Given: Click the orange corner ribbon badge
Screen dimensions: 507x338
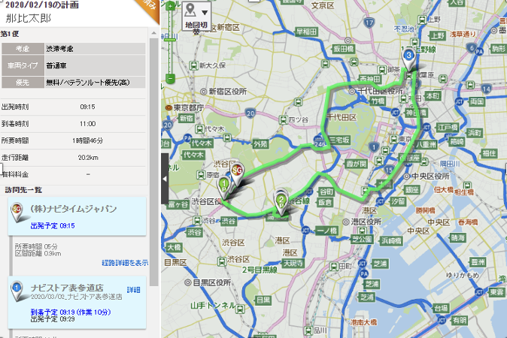Looking at the screenshot, I should tap(151, 6).
